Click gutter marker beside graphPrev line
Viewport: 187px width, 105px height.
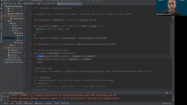(x=30, y=44)
